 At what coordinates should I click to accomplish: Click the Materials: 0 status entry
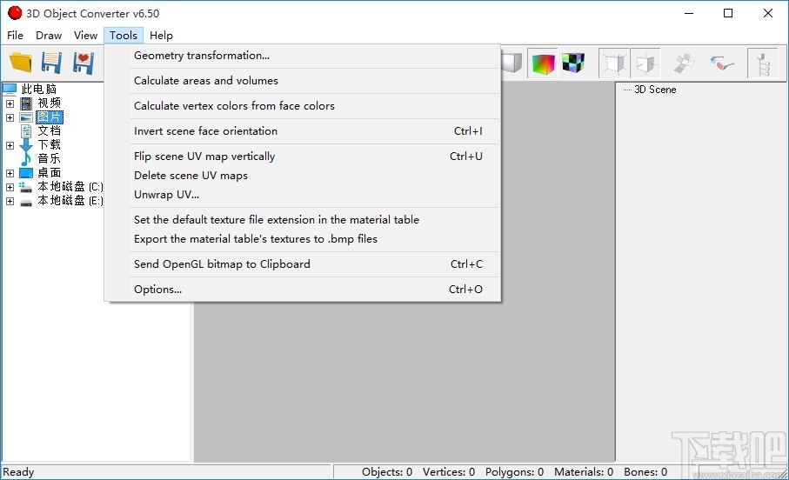[584, 472]
